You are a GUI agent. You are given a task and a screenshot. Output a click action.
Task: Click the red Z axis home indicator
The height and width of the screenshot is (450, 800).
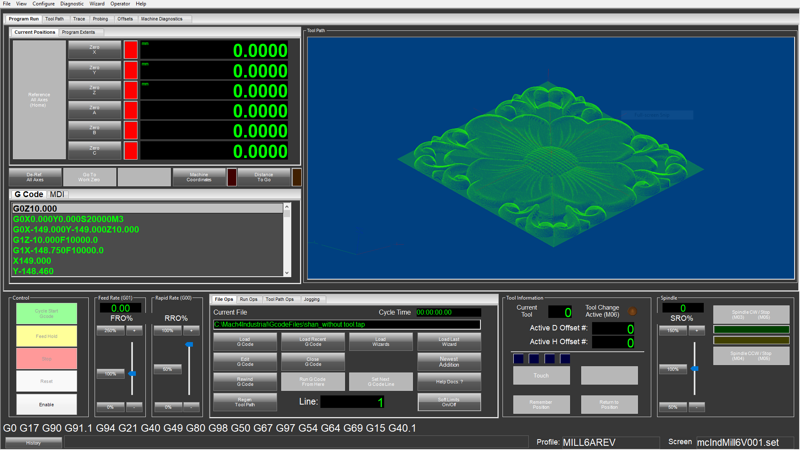click(x=130, y=90)
